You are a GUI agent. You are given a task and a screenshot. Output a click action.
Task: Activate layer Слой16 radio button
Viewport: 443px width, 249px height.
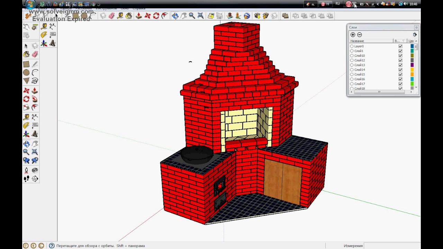pyautogui.click(x=352, y=79)
